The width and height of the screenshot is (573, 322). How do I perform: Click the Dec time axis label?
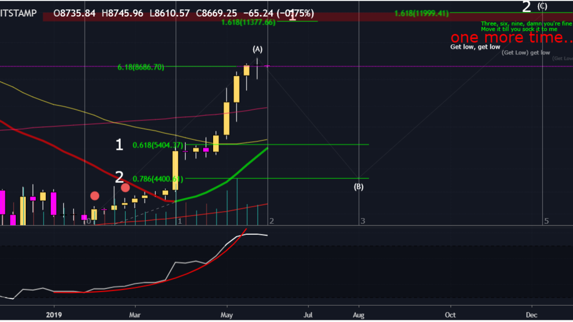coord(532,315)
